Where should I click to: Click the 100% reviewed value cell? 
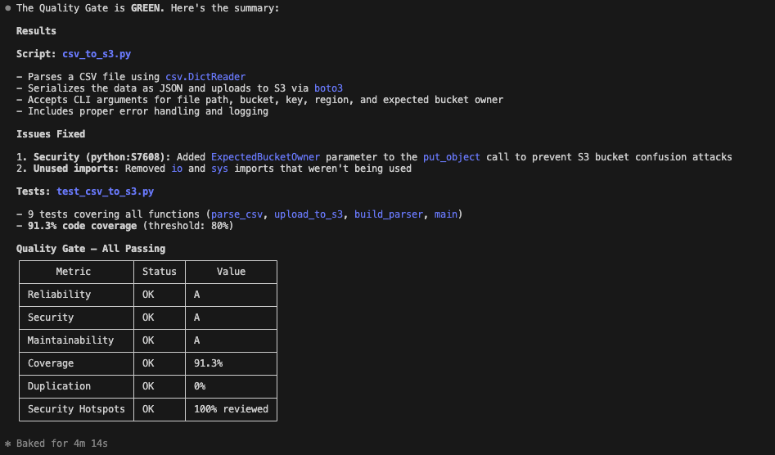coord(231,409)
